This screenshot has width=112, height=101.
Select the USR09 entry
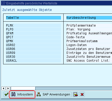click(33, 53)
